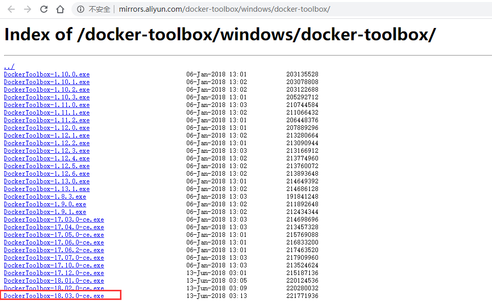492x301 pixels.
Task: Open the browser home page
Action: click(60, 9)
